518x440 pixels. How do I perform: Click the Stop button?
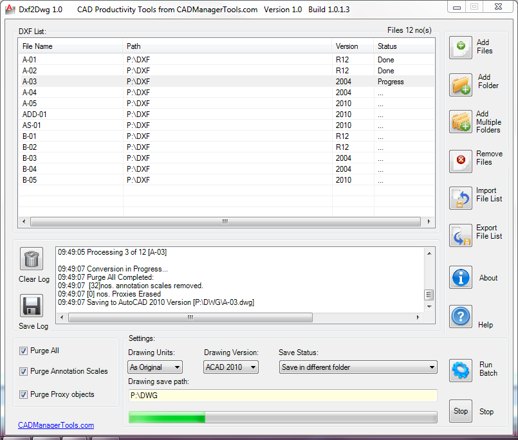click(x=461, y=411)
